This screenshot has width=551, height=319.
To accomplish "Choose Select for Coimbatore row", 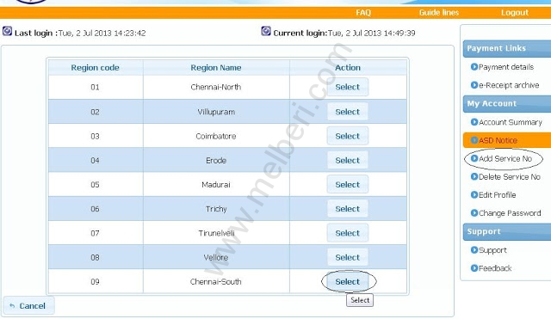I will click(348, 136).
